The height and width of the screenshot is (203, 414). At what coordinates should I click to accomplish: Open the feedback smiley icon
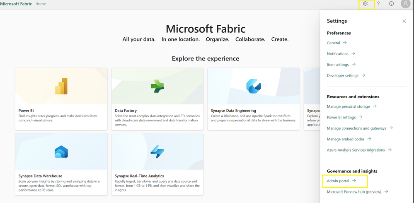(392, 4)
